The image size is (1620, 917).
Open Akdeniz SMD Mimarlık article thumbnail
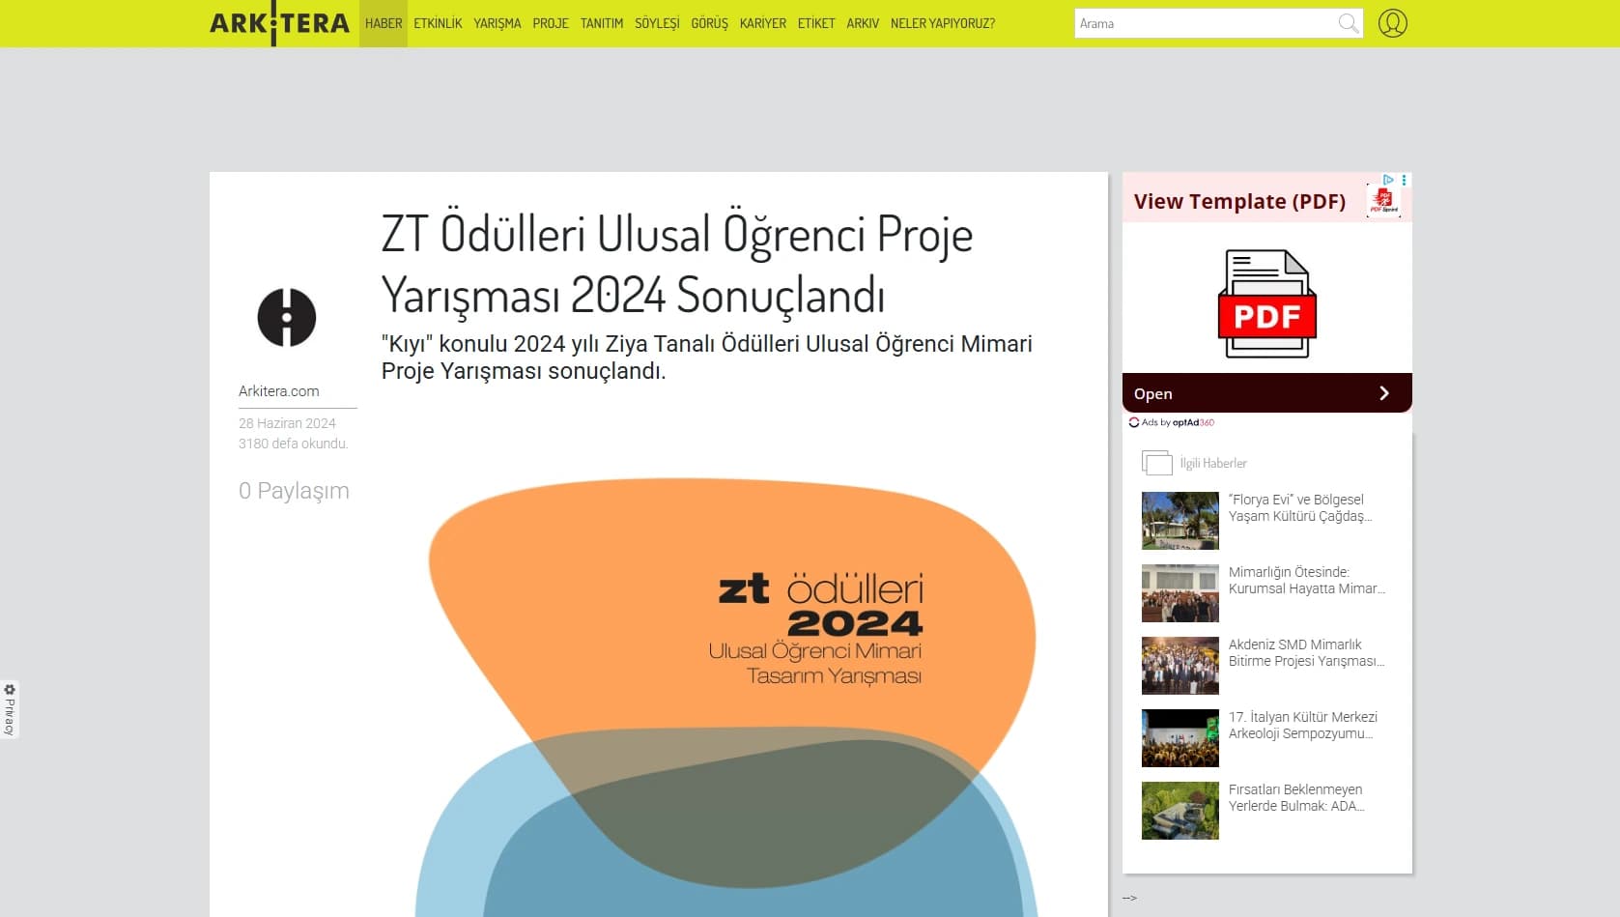coord(1180,666)
